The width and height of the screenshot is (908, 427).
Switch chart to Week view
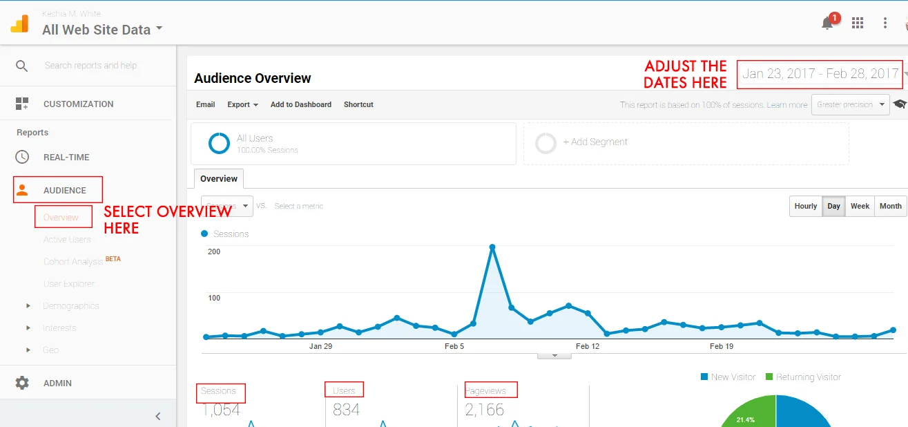pos(860,206)
